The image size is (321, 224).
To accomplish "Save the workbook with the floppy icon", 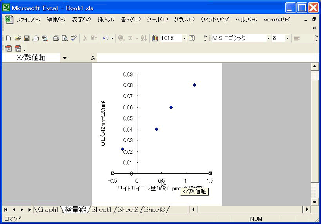I will click(26, 39).
